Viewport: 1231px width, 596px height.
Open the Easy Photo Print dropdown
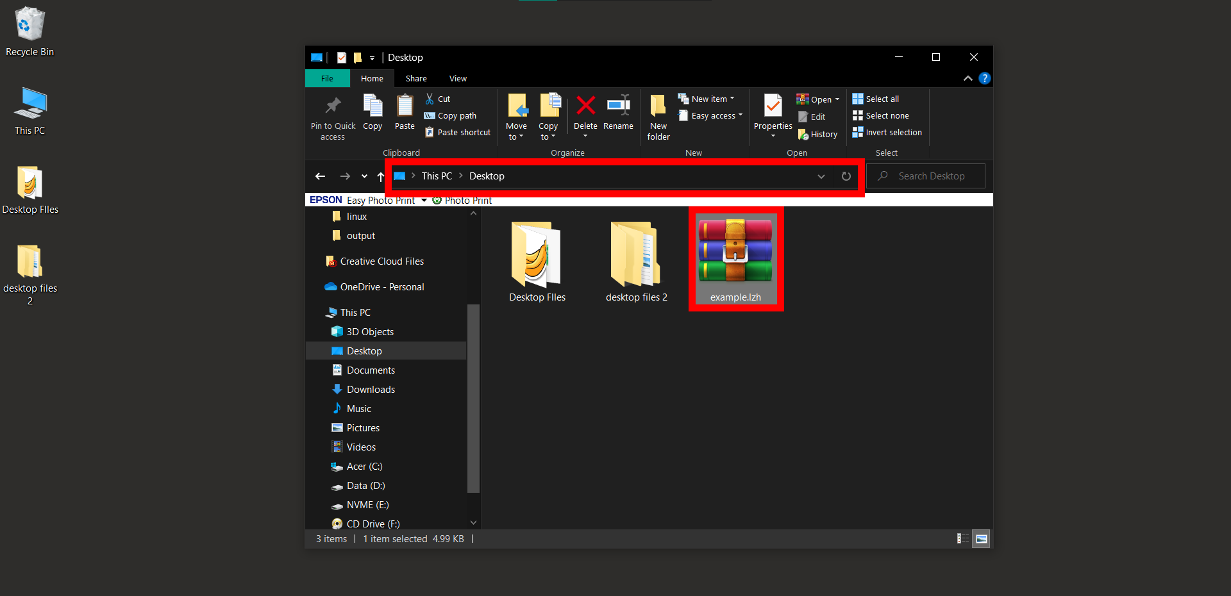click(x=424, y=200)
